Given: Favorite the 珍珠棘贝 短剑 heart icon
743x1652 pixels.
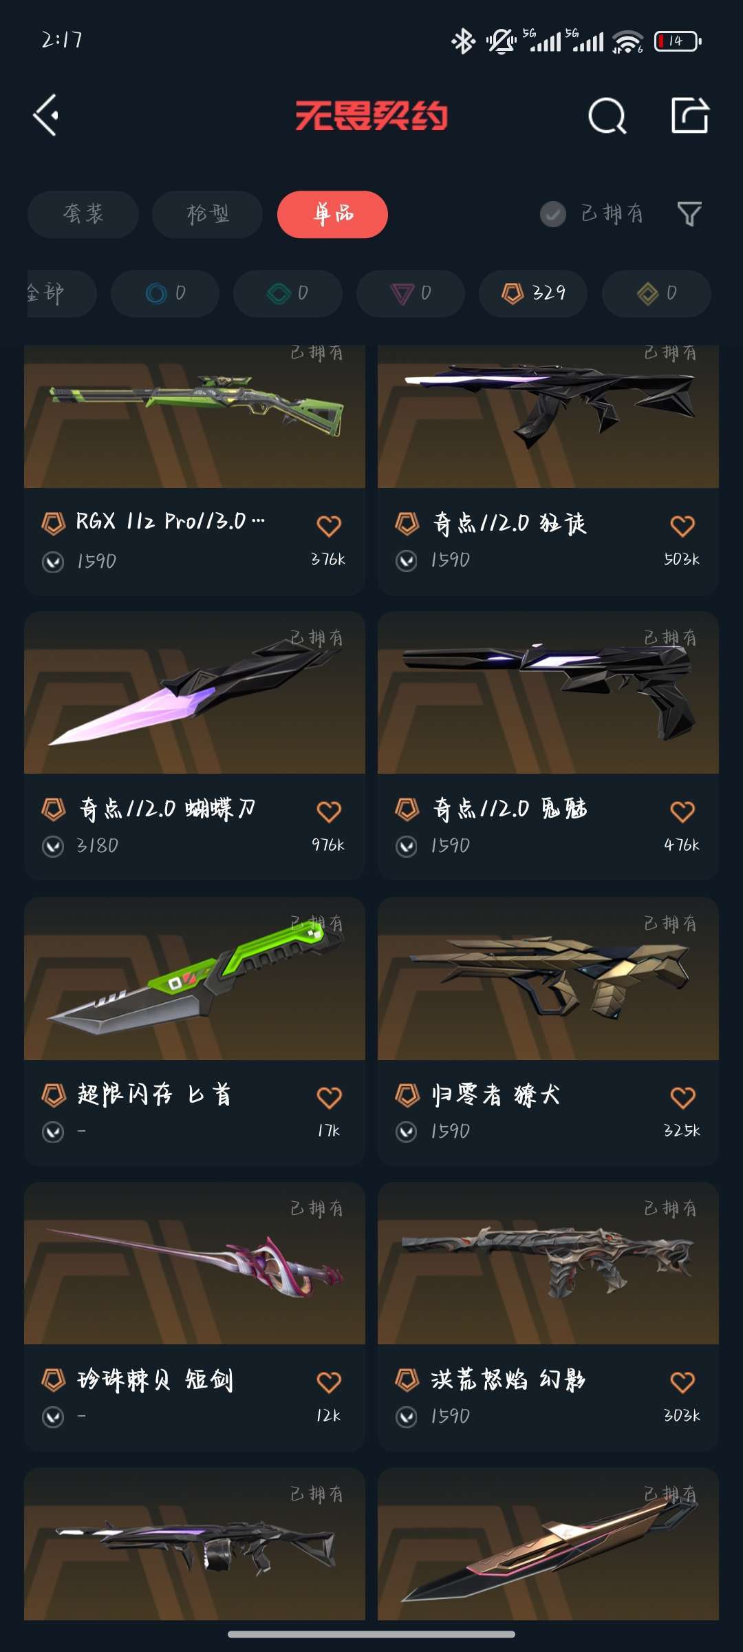Looking at the screenshot, I should (x=329, y=1382).
